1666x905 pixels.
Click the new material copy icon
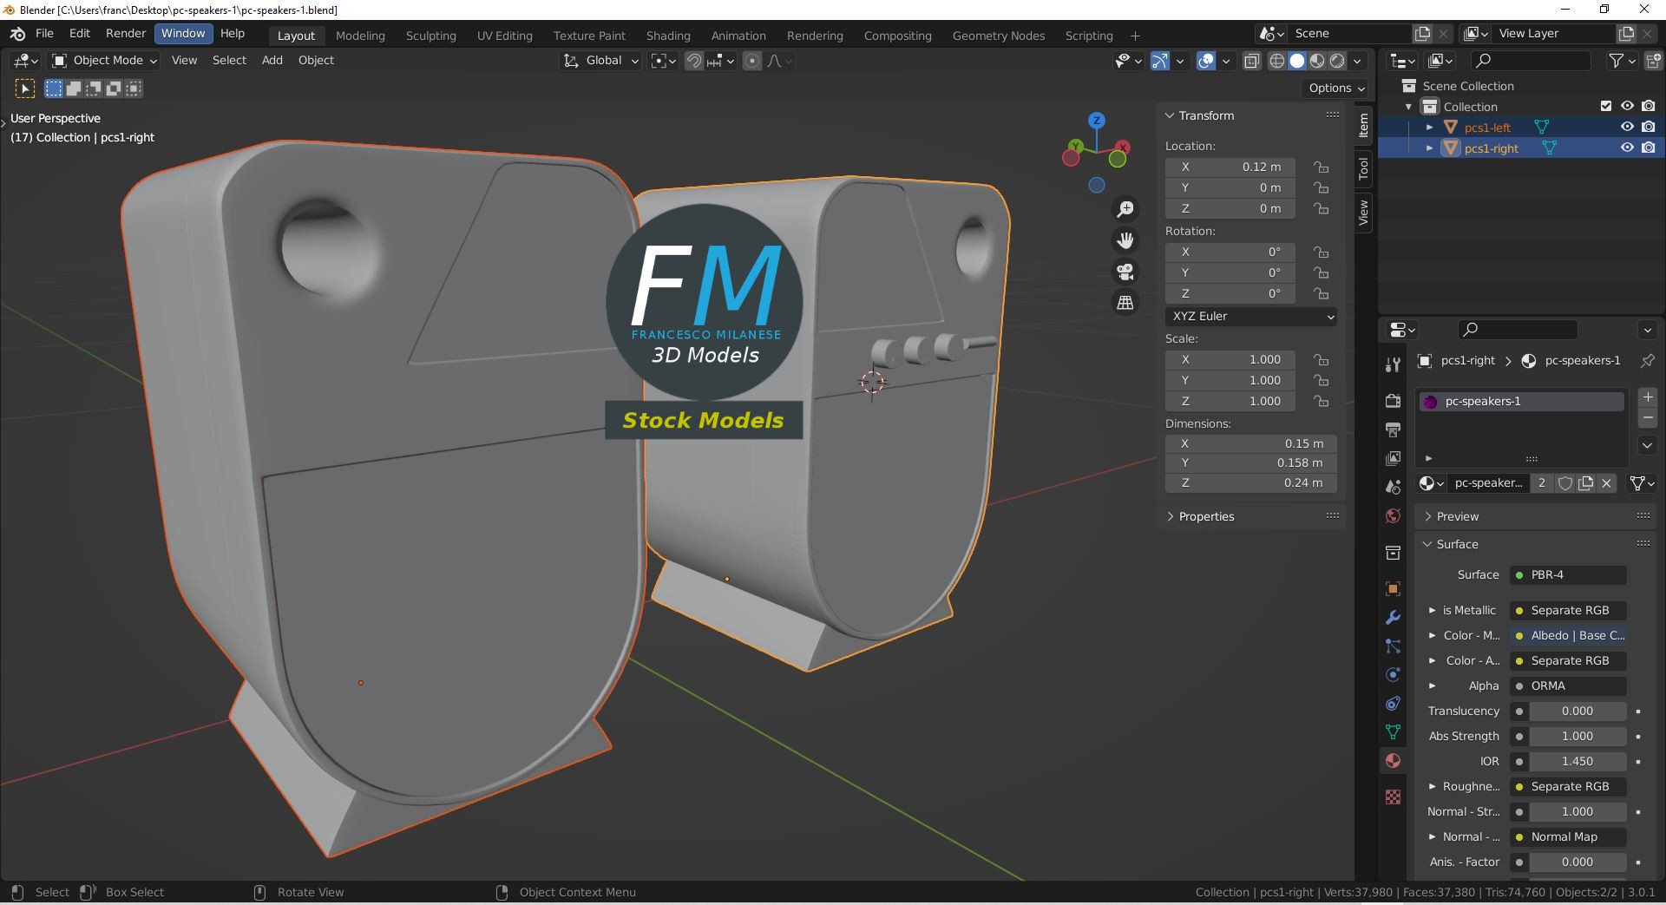click(1586, 483)
